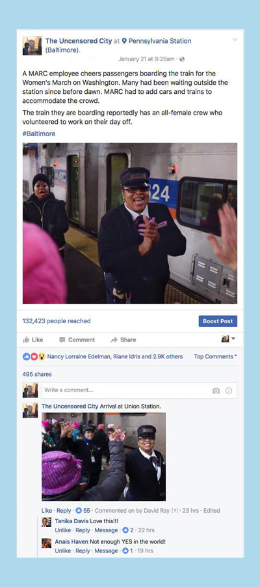Open the 495 shares link

tap(37, 375)
